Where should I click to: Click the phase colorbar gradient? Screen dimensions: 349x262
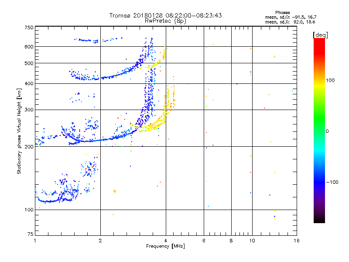[319, 130]
